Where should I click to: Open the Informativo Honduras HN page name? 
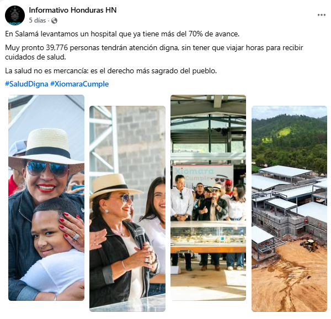click(x=73, y=10)
